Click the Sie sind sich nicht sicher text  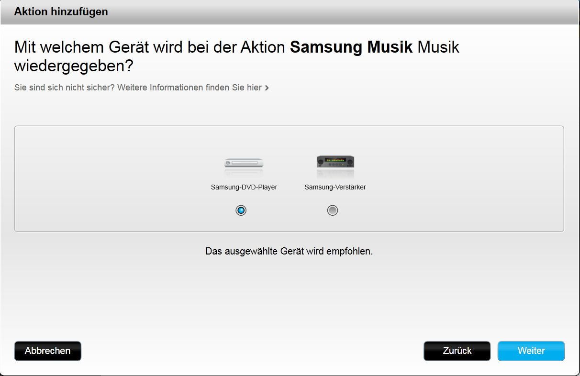click(65, 88)
